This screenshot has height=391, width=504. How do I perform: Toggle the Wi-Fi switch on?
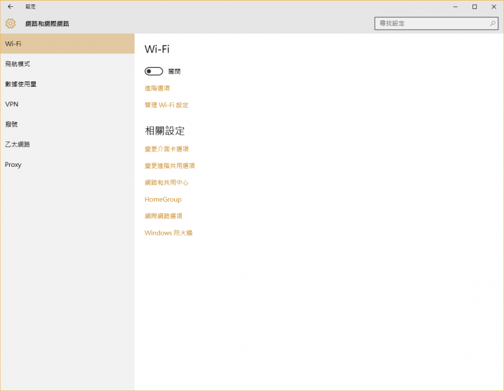153,71
